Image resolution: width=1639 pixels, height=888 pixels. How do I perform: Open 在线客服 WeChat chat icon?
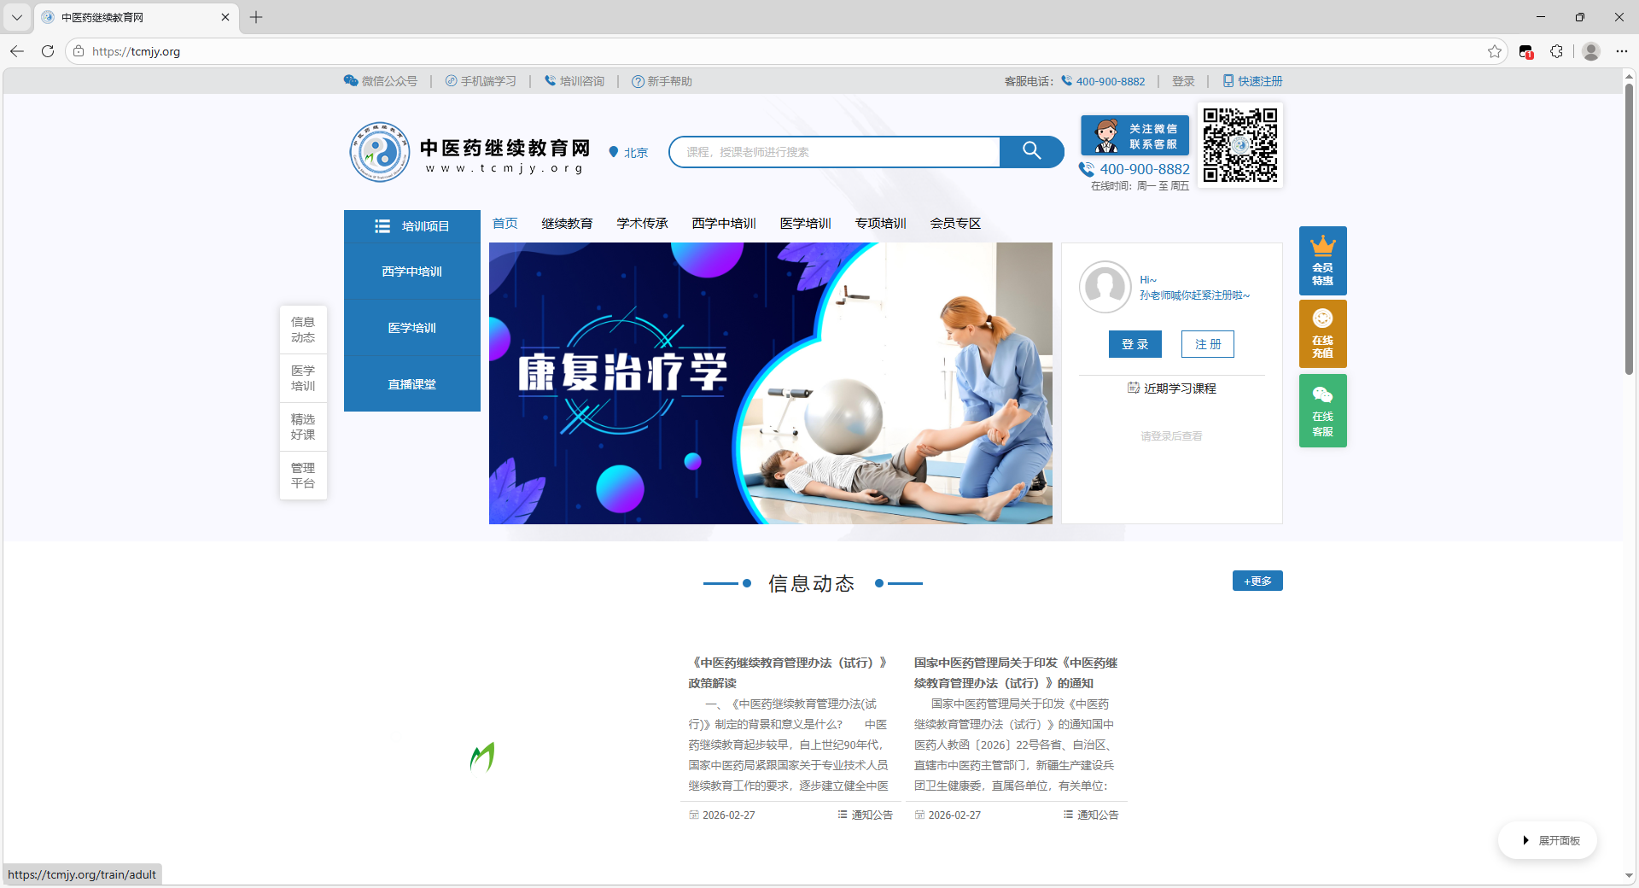1322,410
